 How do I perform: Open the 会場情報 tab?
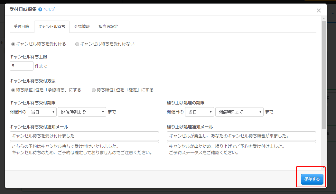coord(82,27)
